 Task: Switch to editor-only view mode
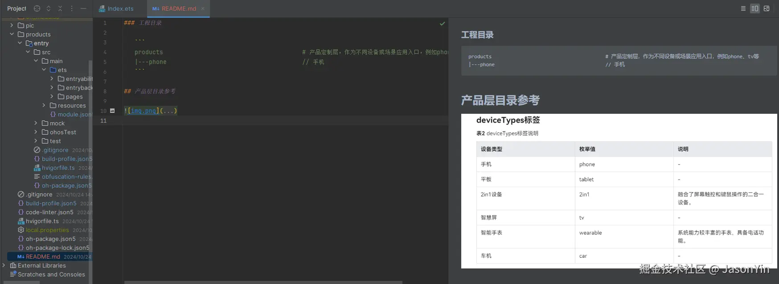pyautogui.click(x=743, y=8)
